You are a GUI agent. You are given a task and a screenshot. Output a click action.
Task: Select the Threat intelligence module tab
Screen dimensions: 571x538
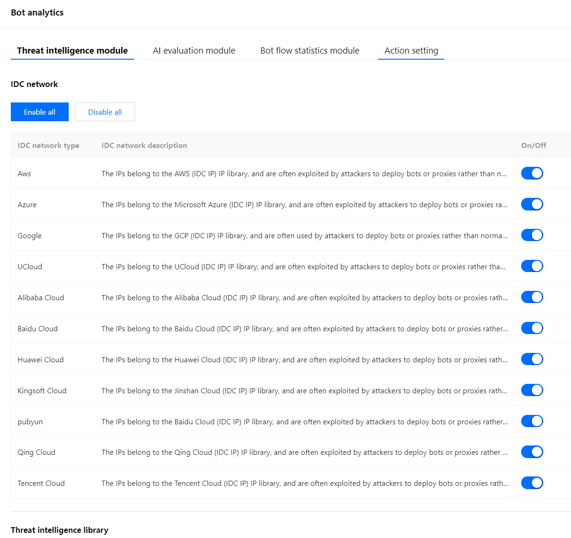click(72, 51)
